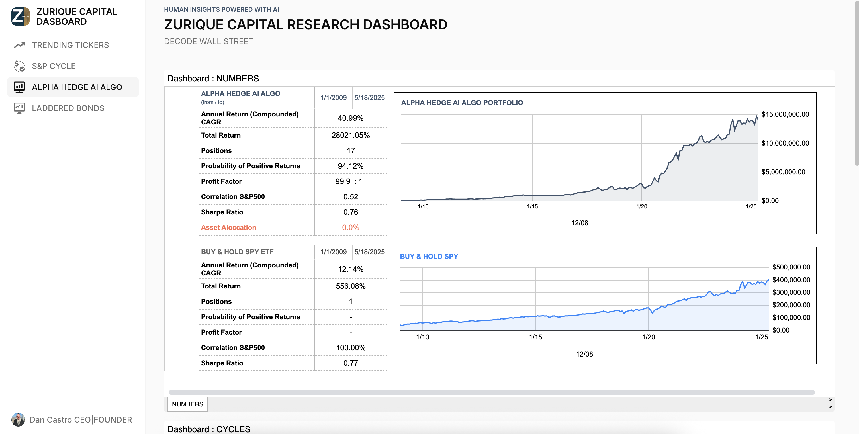
Task: Click the Trending Tickers arrow icon
Action: pyautogui.click(x=19, y=45)
